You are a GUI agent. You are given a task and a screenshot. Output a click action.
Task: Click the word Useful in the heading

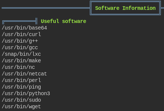click(50, 21)
